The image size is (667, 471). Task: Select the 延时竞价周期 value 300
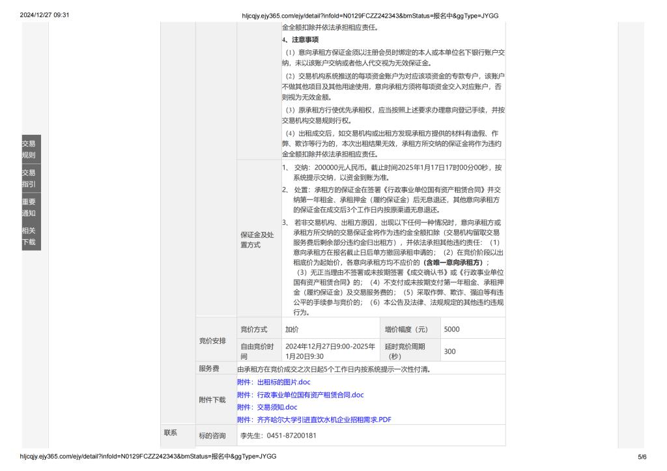(x=449, y=351)
